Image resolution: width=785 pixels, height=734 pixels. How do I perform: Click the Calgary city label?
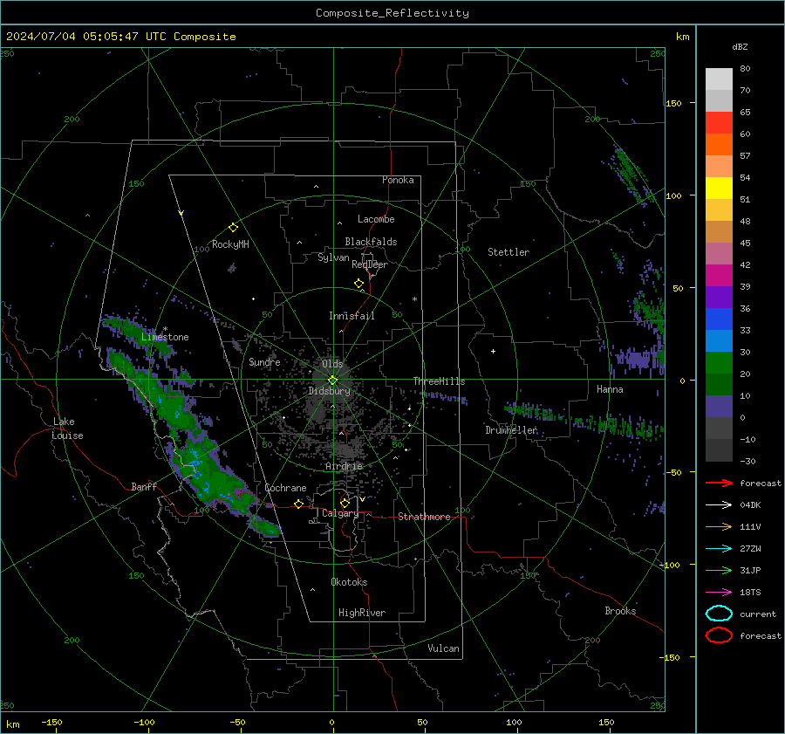[340, 513]
